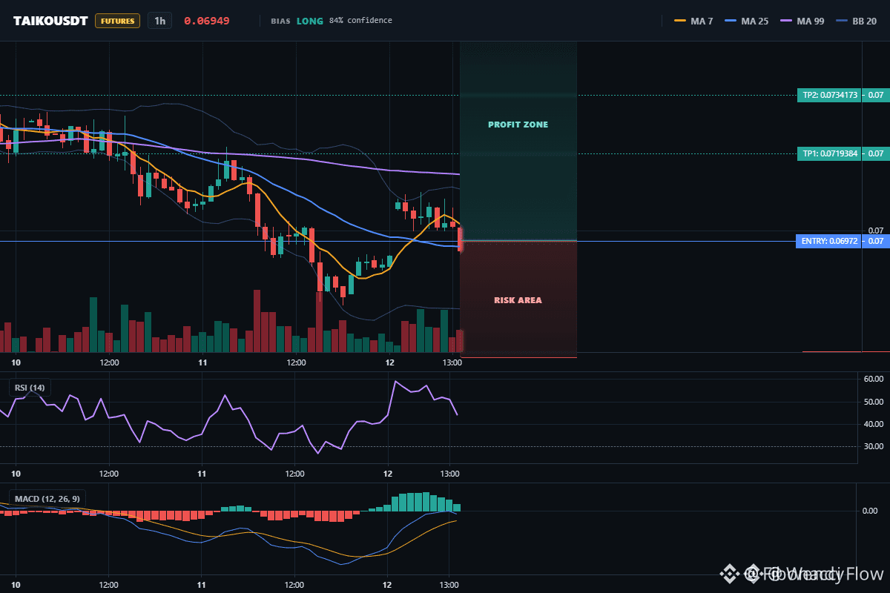This screenshot has width=890, height=593.
Task: Toggle the MA 7 legend item
Action: coord(694,21)
